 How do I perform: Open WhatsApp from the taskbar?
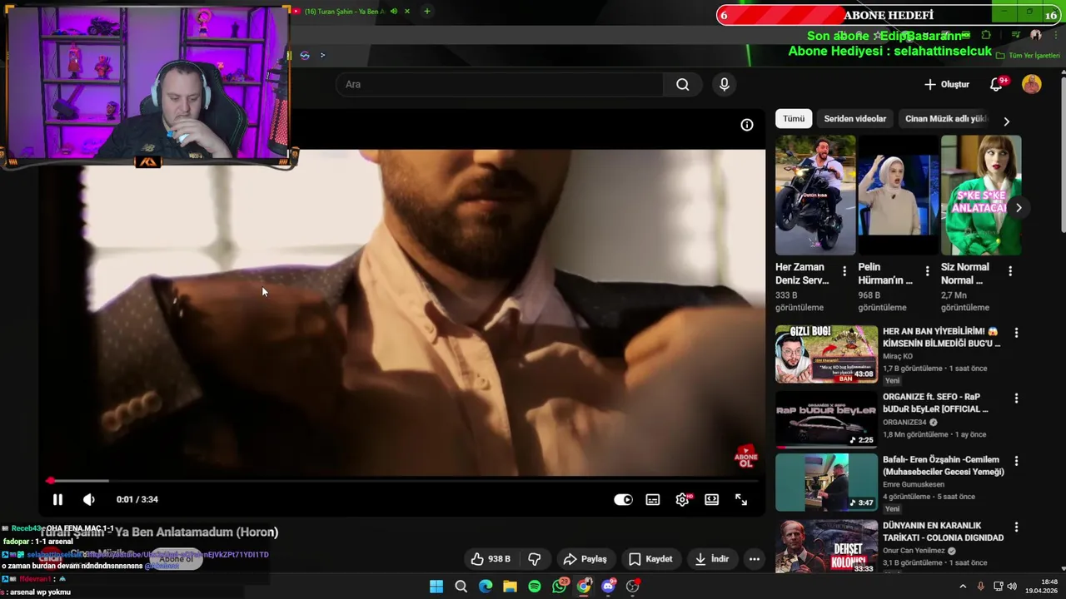560,587
